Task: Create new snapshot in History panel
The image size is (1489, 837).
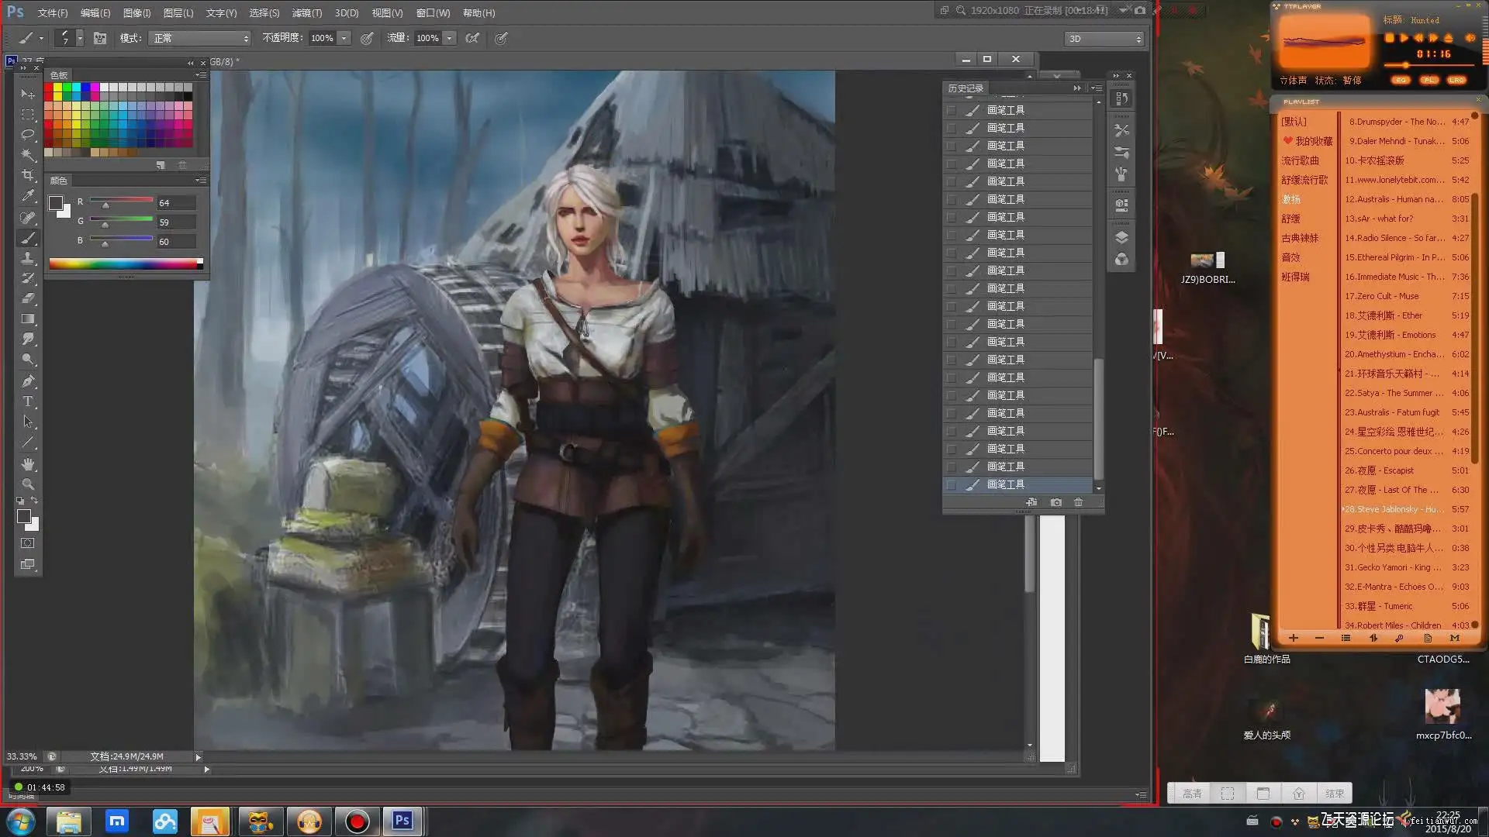Action: click(x=1055, y=502)
